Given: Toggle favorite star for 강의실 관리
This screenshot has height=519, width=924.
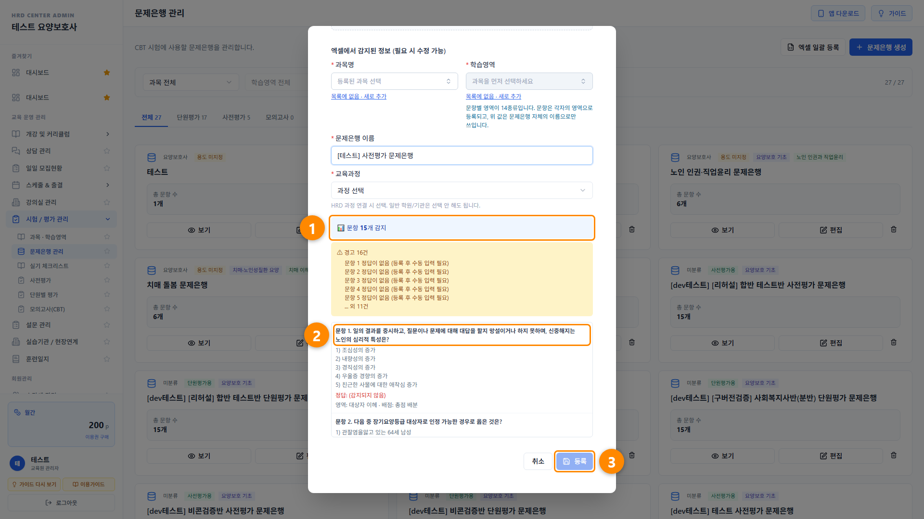Looking at the screenshot, I should [107, 202].
